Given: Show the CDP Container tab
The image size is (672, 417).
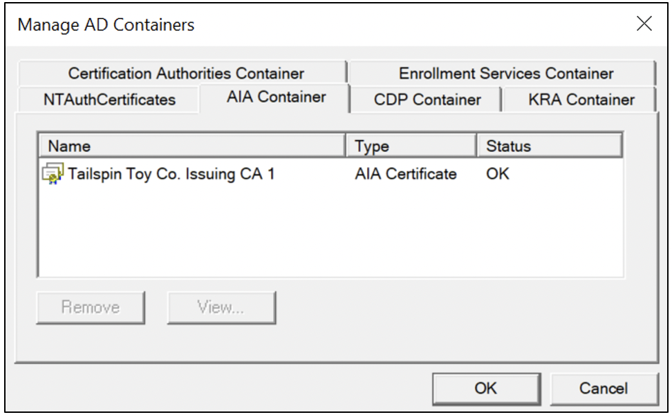Looking at the screenshot, I should point(427,99).
